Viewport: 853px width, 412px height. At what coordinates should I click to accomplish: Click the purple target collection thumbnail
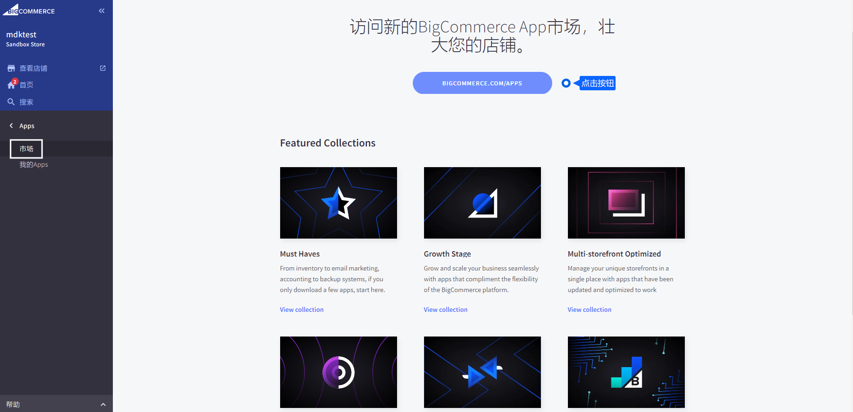tap(338, 372)
